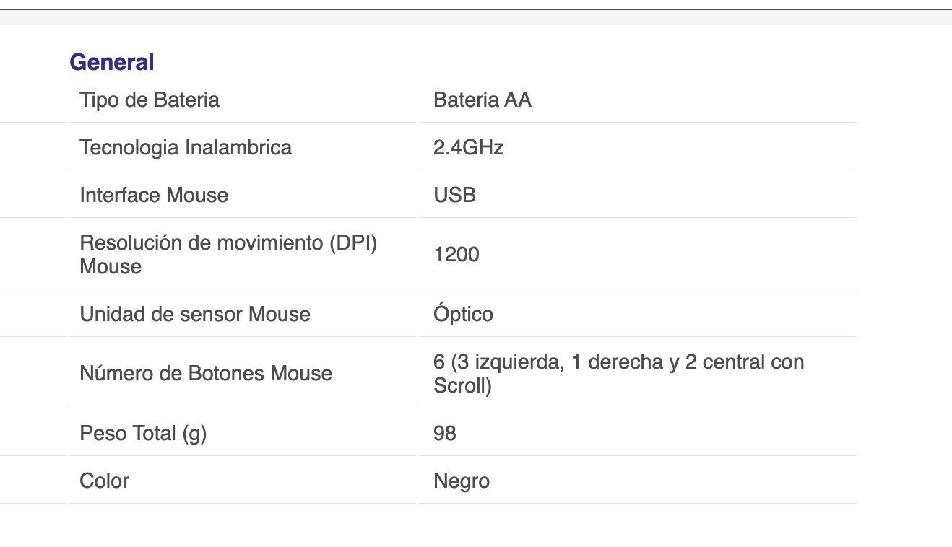Image resolution: width=952 pixels, height=547 pixels.
Task: Click the word Mouse under Resolución label
Action: coord(111,266)
